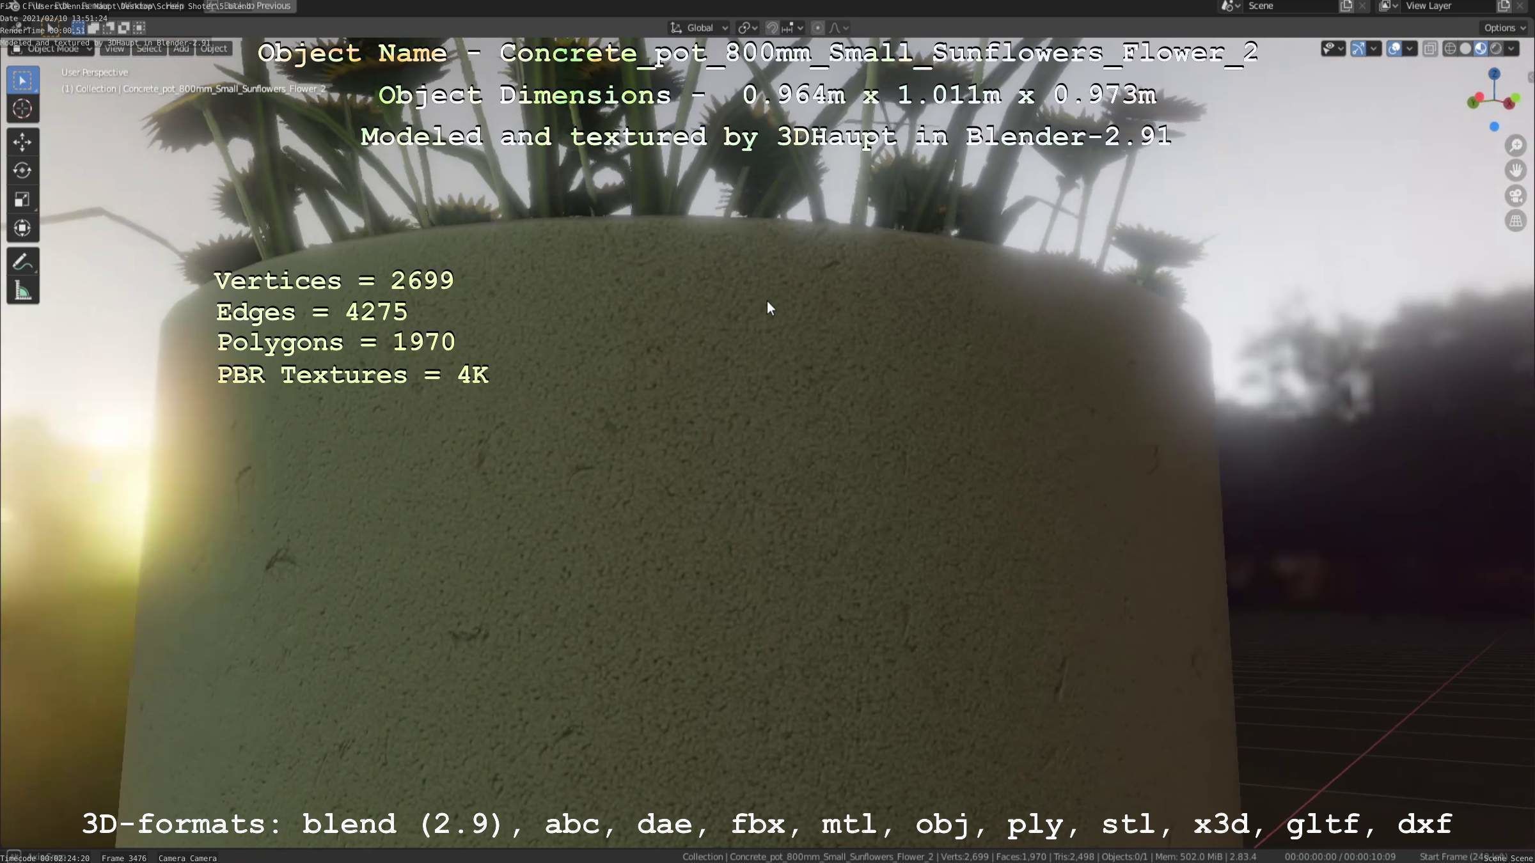Click the green axis circle on navigation gizmo

point(1474,102)
